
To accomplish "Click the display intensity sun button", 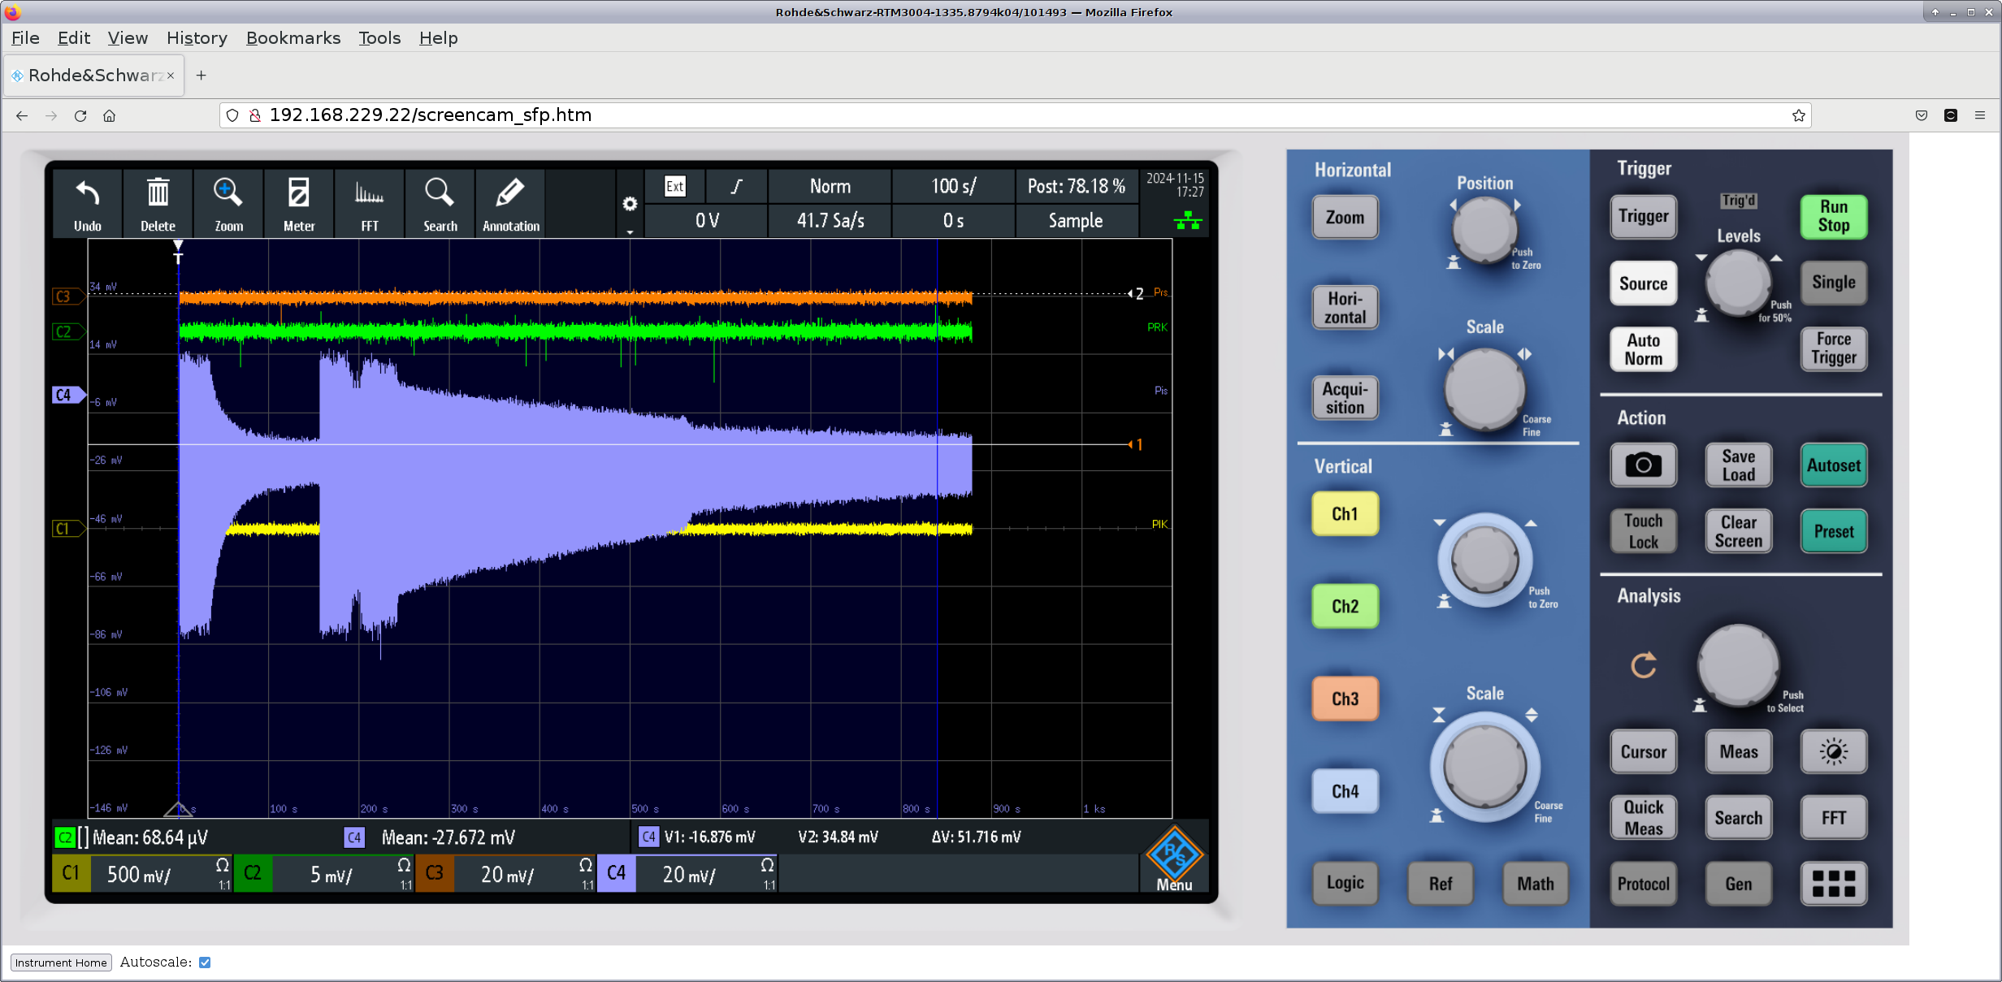I will point(1833,751).
